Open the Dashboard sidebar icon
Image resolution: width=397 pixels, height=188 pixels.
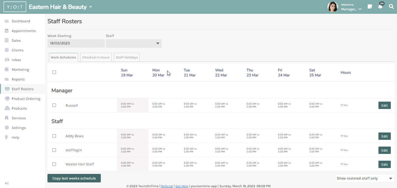tap(7, 21)
